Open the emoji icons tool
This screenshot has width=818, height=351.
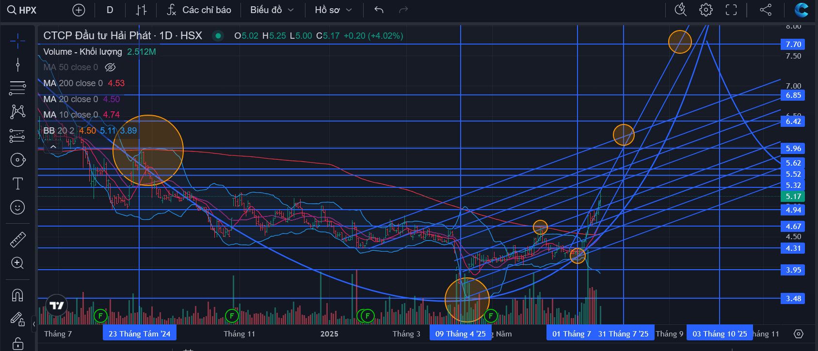pyautogui.click(x=17, y=207)
